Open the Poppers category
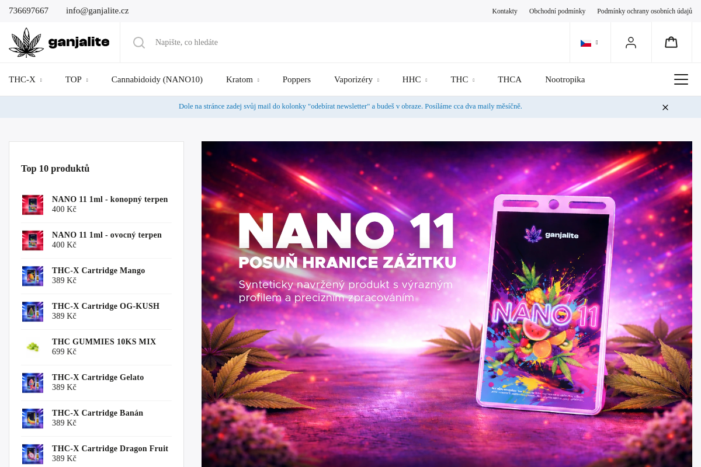 [297, 79]
